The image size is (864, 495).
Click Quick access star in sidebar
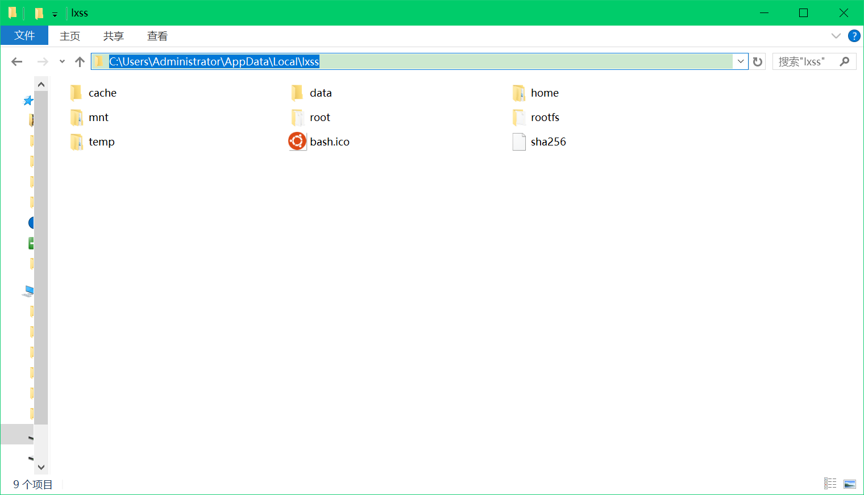(x=28, y=101)
